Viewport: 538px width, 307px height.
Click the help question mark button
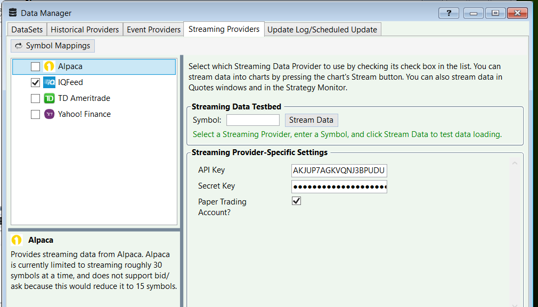[449, 13]
